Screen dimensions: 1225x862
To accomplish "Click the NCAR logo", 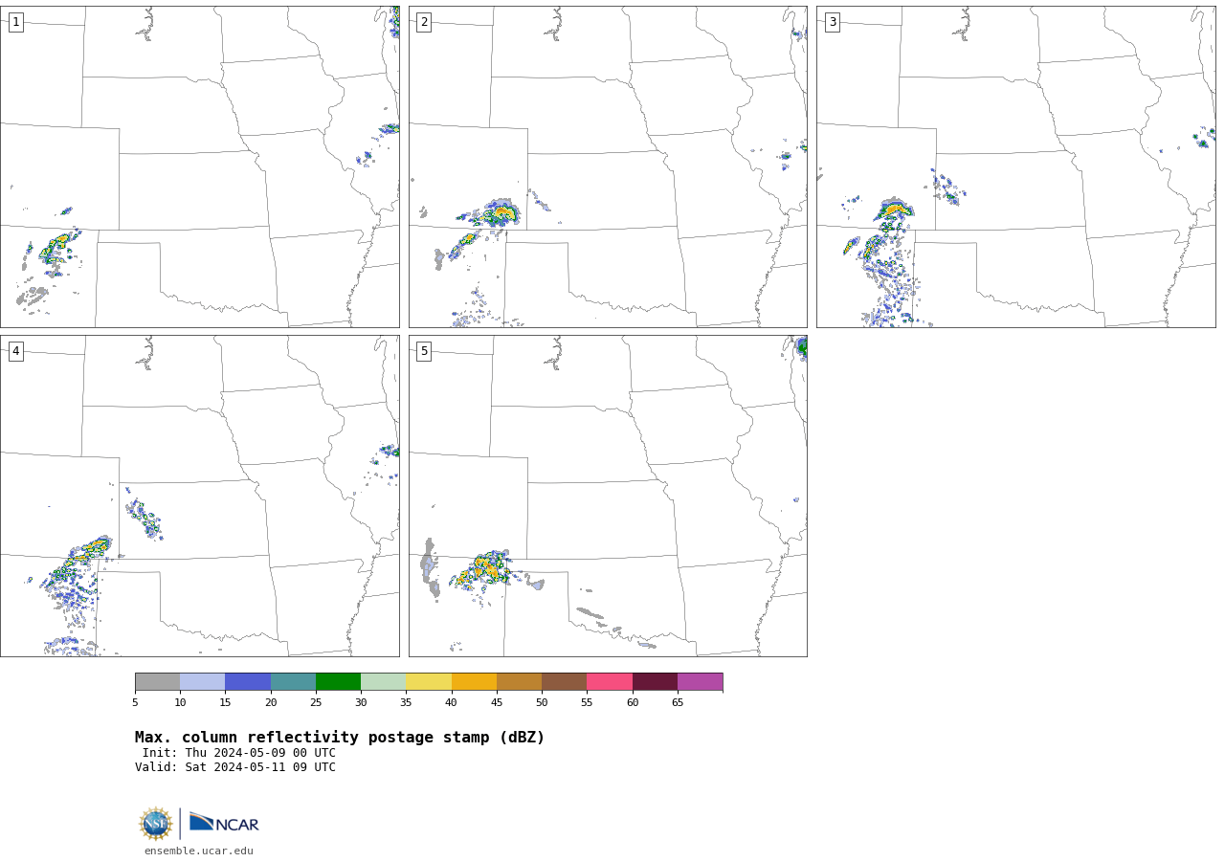I will [x=224, y=824].
